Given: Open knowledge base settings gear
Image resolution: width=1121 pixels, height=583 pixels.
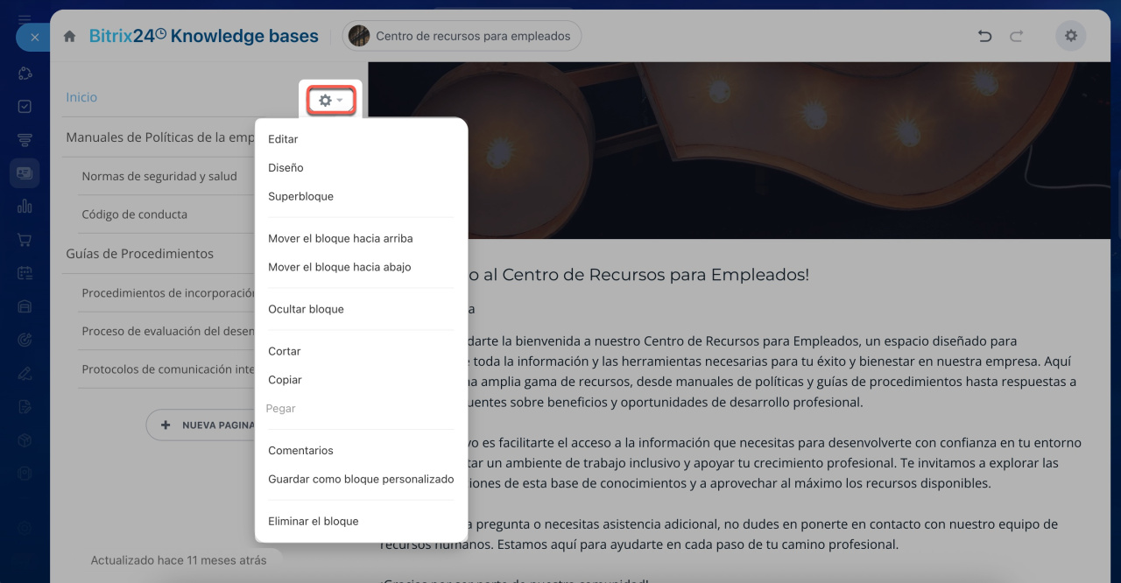Looking at the screenshot, I should coord(1070,37).
